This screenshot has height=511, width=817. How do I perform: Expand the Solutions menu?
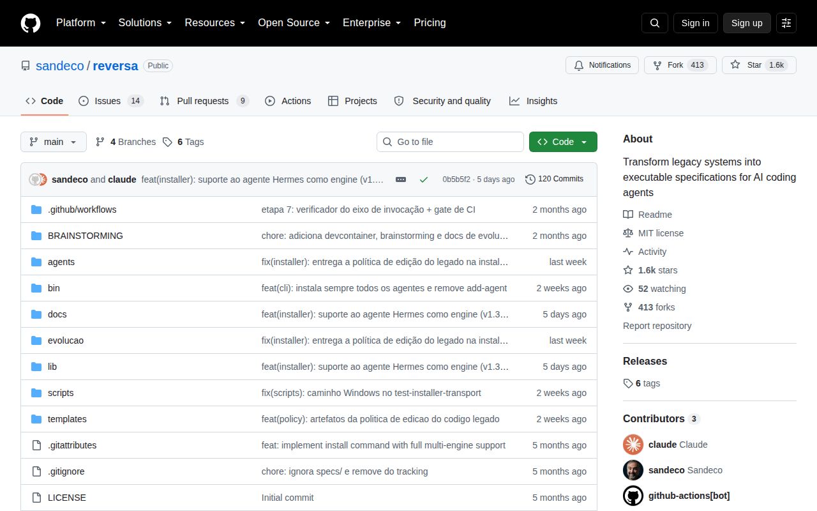(145, 23)
